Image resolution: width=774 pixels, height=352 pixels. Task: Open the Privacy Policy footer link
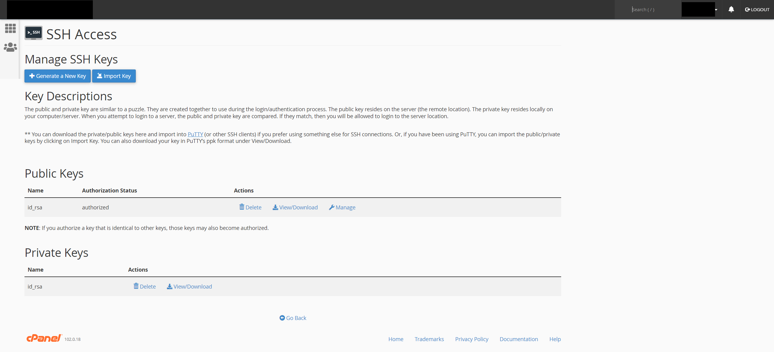472,339
